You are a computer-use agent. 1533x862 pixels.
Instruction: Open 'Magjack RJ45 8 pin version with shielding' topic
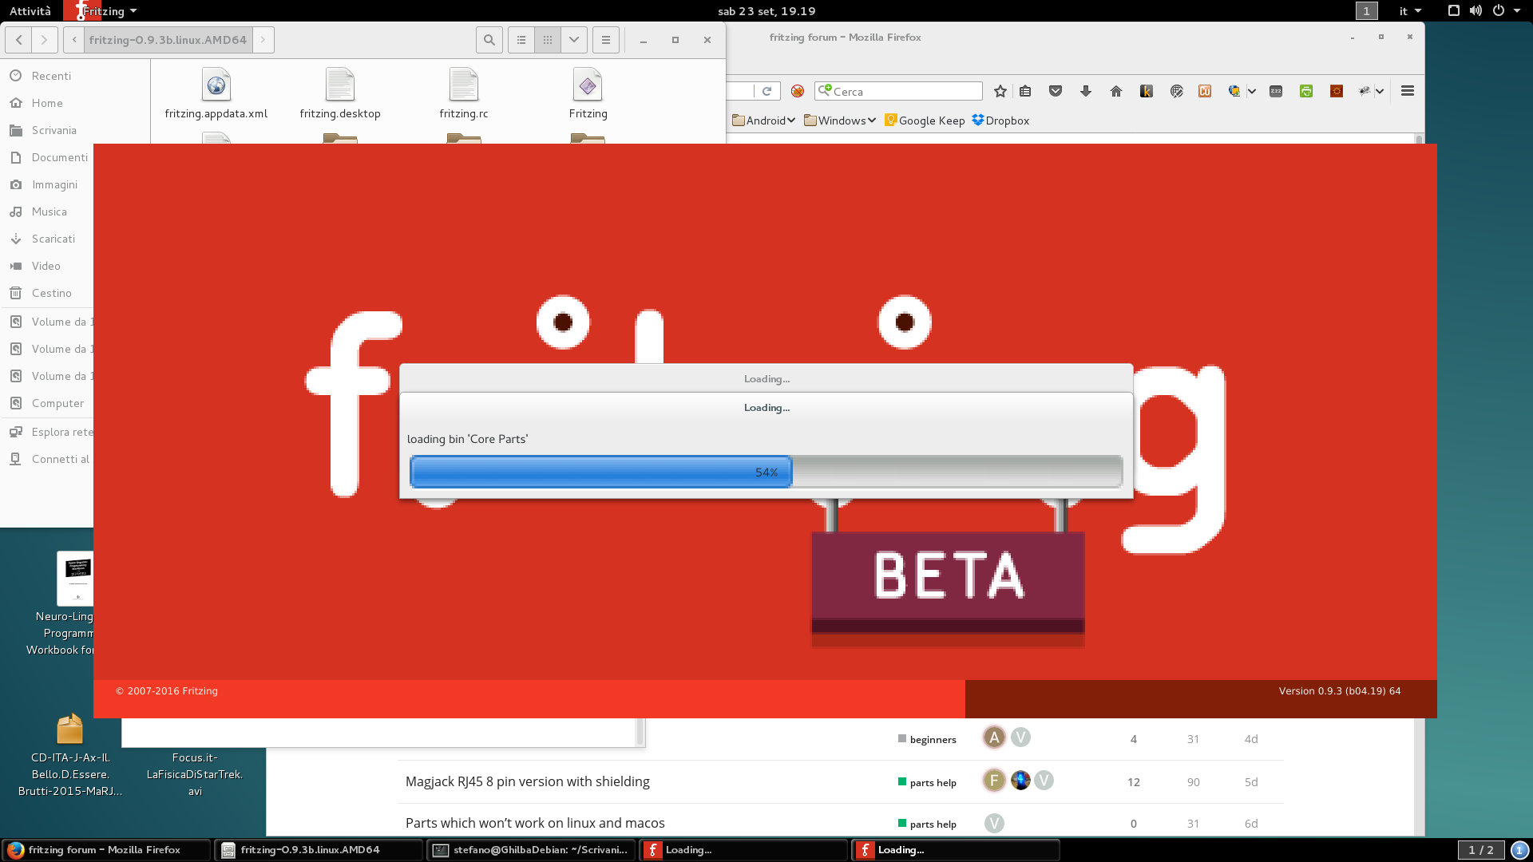(527, 781)
